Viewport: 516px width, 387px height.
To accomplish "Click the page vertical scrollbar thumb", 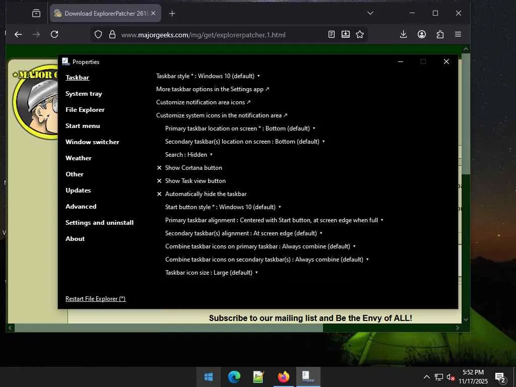I will 466,113.
